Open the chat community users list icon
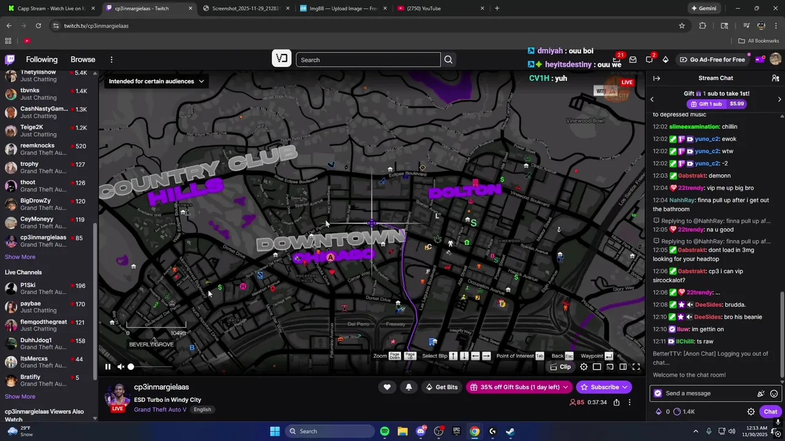The image size is (785, 441). [775, 78]
